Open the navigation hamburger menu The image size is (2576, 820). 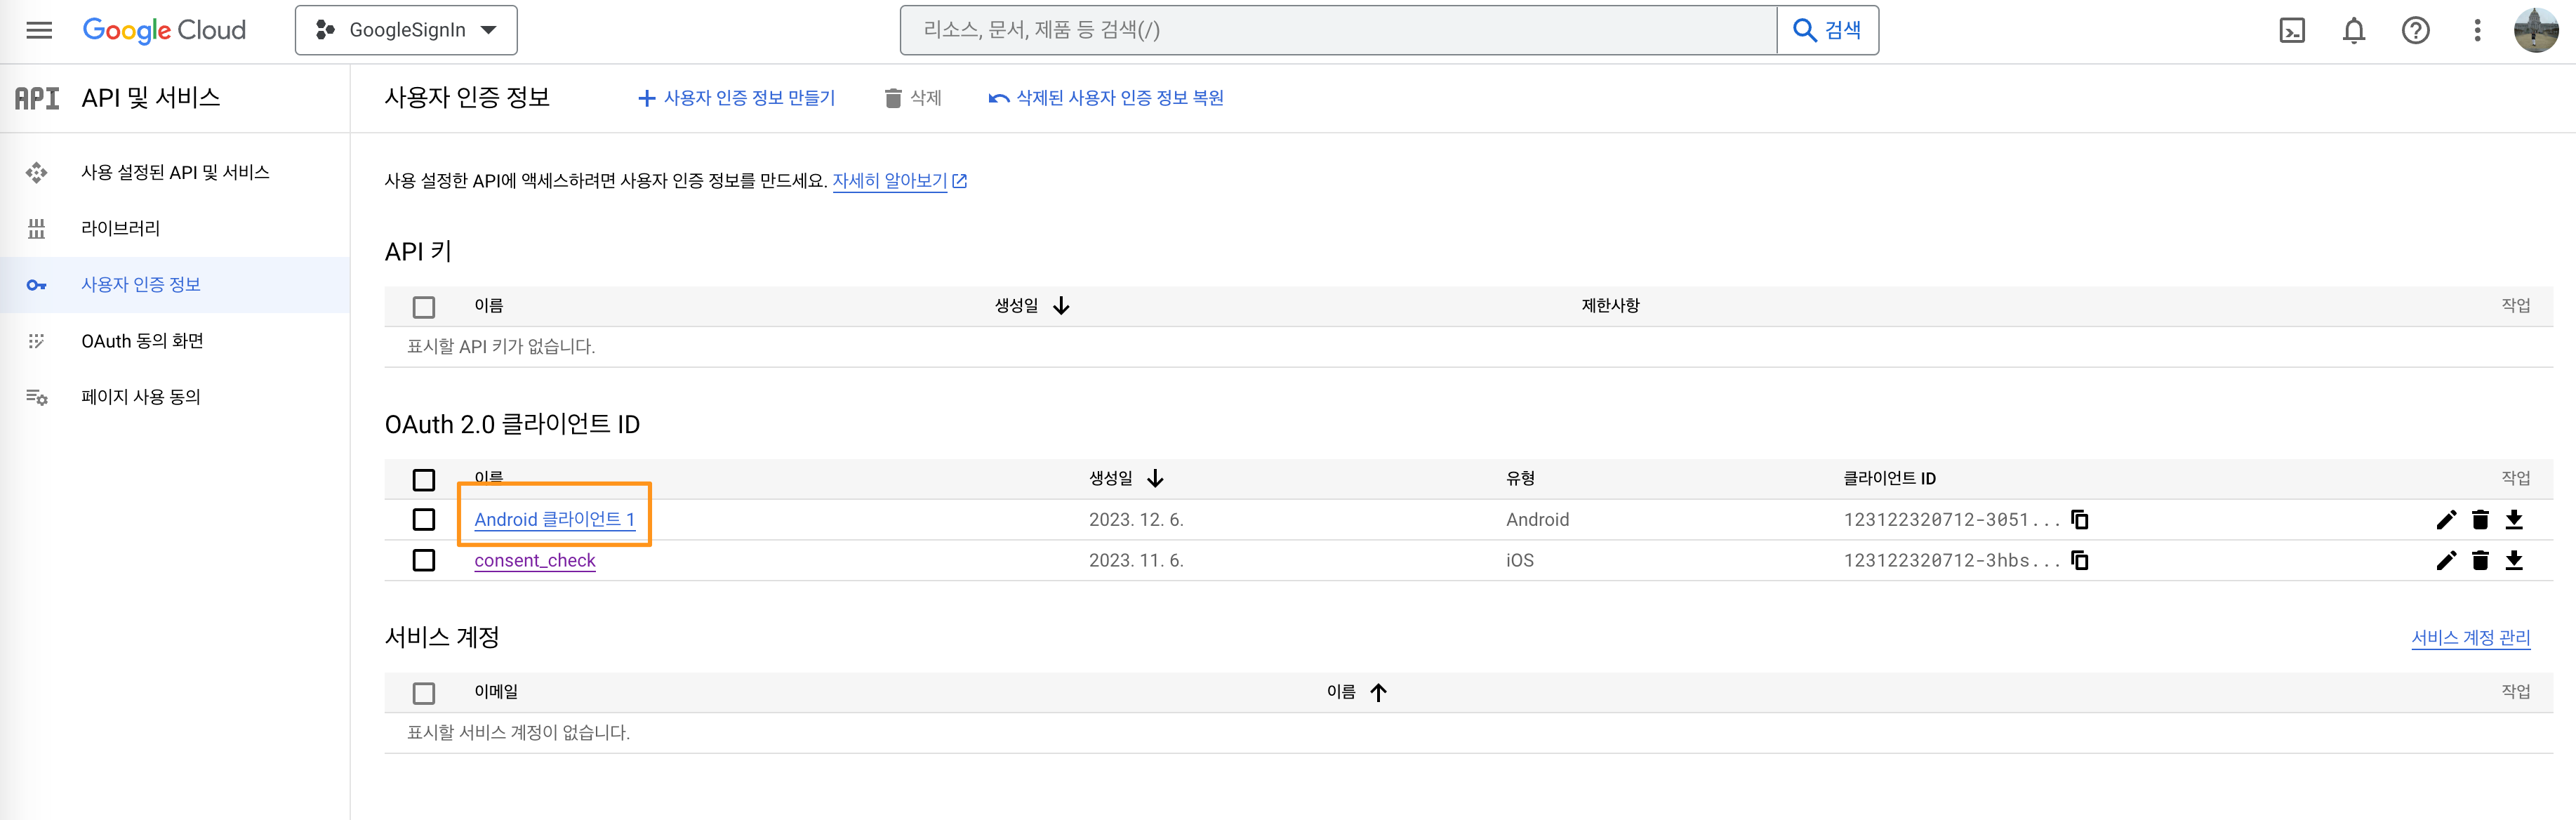point(38,30)
